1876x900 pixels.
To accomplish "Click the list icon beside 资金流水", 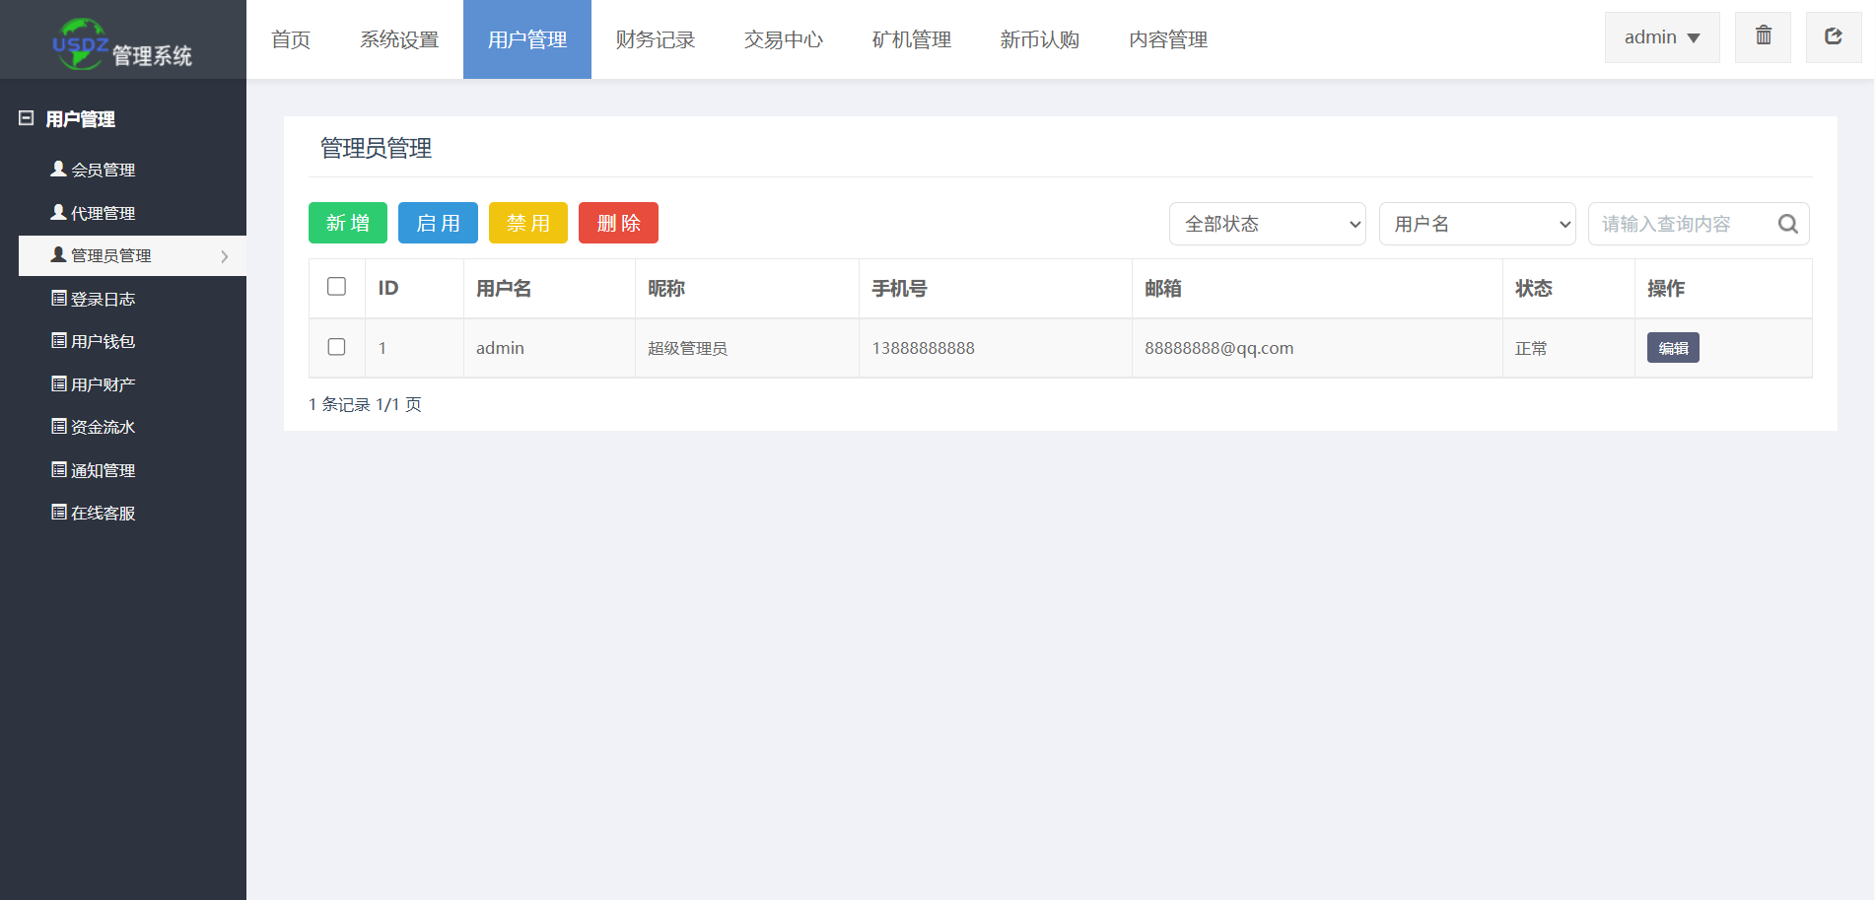I will [58, 426].
